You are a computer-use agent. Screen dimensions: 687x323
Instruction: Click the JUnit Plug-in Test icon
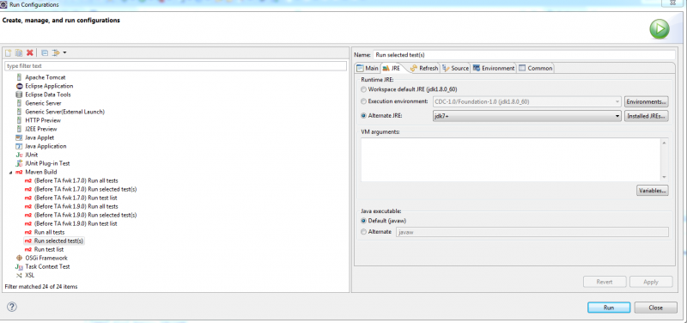pos(19,163)
